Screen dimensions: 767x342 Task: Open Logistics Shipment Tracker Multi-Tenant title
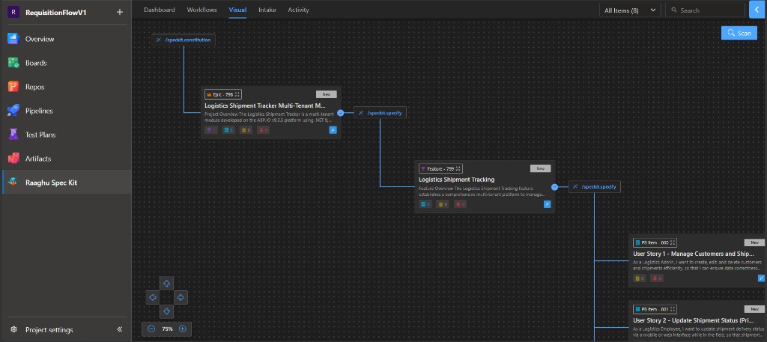point(265,106)
